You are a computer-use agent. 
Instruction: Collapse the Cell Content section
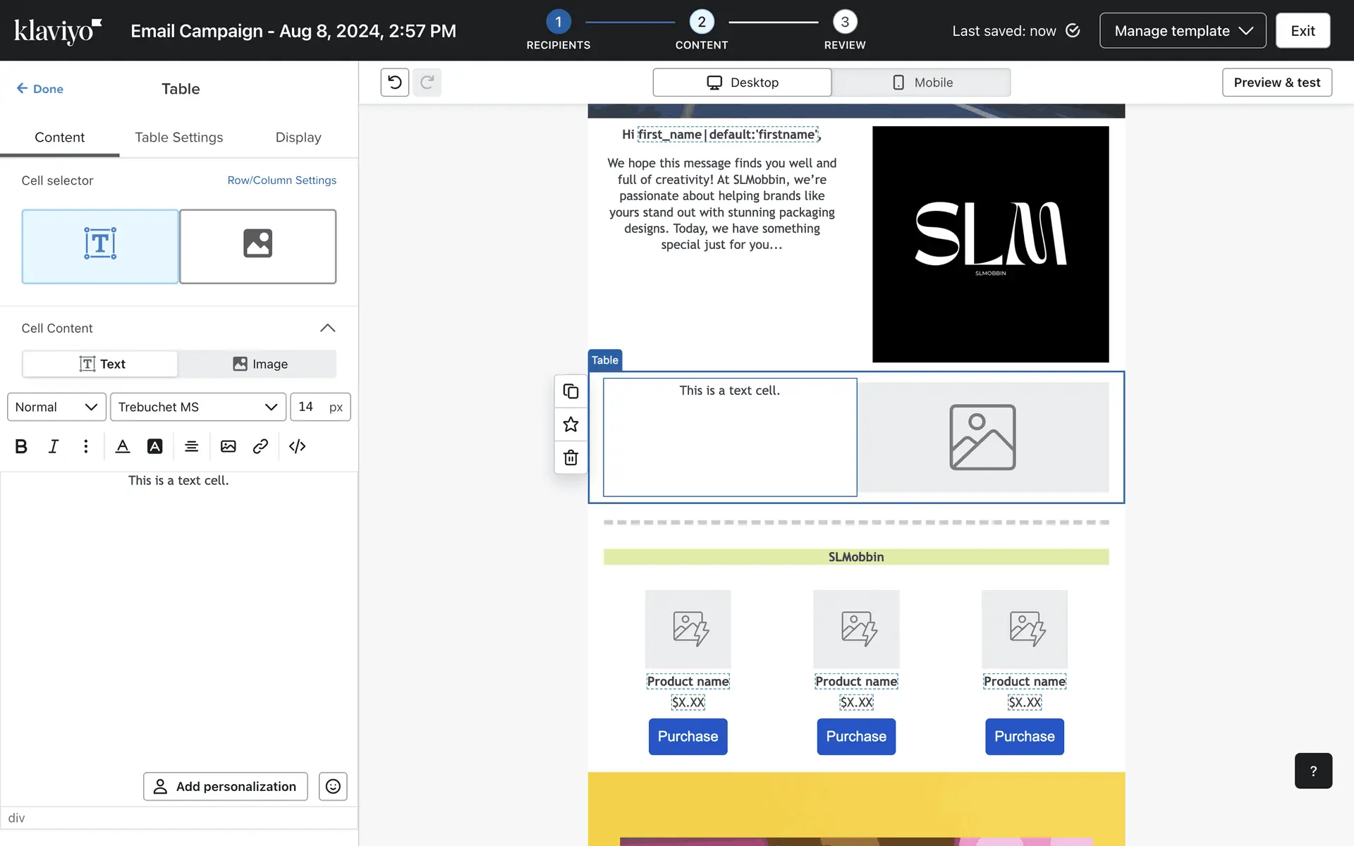pos(327,328)
